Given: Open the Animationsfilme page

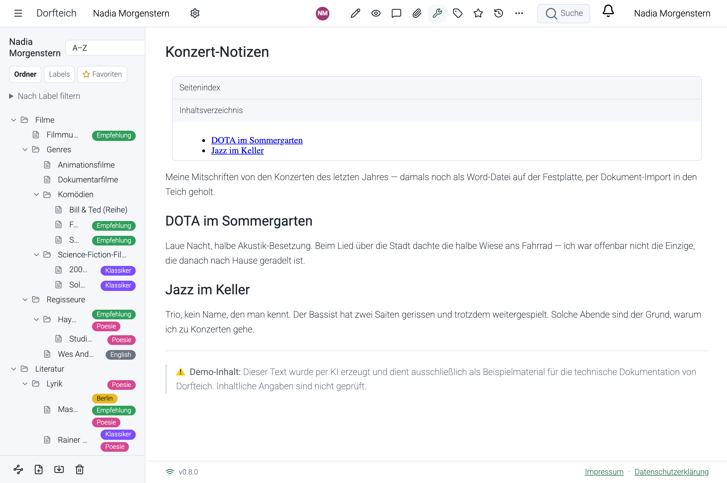Looking at the screenshot, I should (86, 165).
